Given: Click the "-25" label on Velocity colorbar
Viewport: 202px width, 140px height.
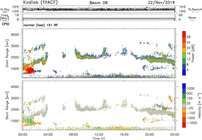Looking at the screenshot, I should [x=190, y=108].
